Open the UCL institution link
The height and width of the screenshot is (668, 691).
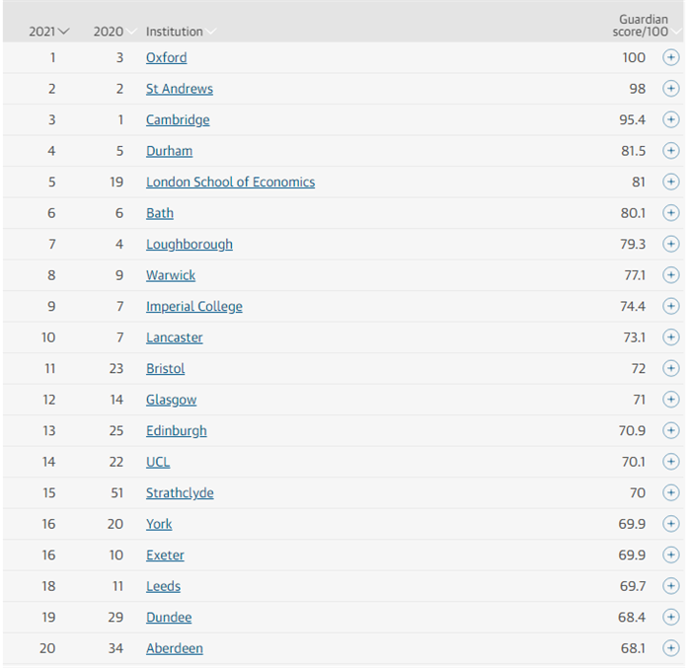tap(158, 462)
